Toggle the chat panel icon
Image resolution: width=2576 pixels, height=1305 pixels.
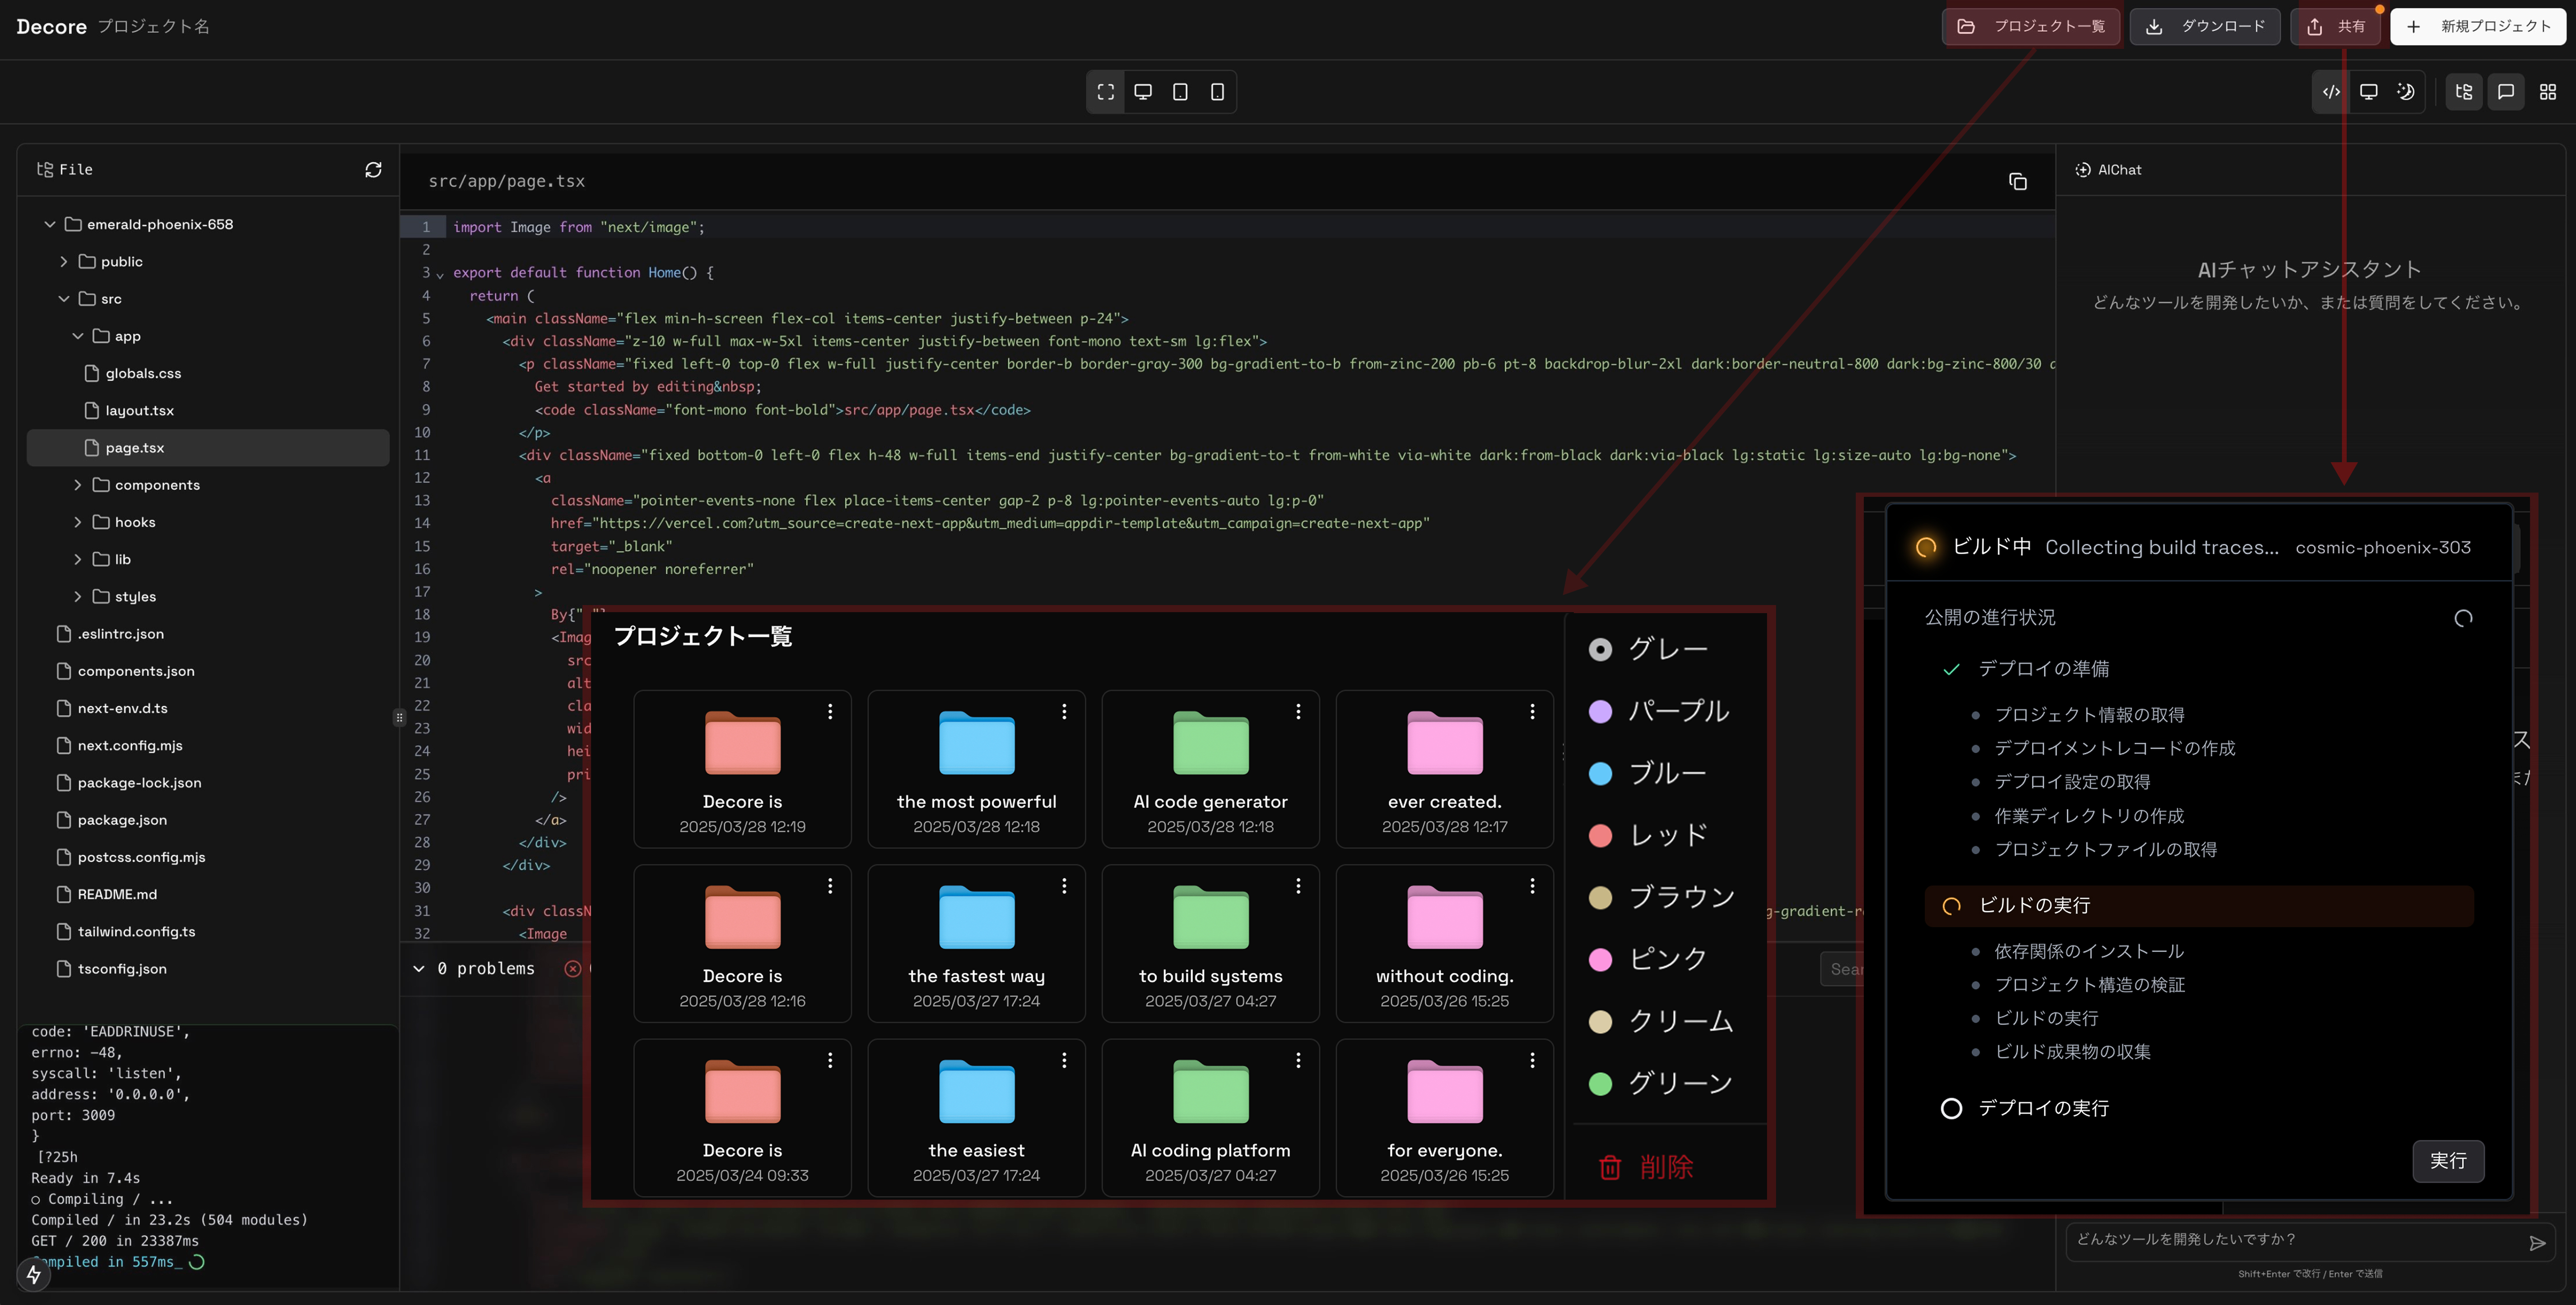[2506, 92]
